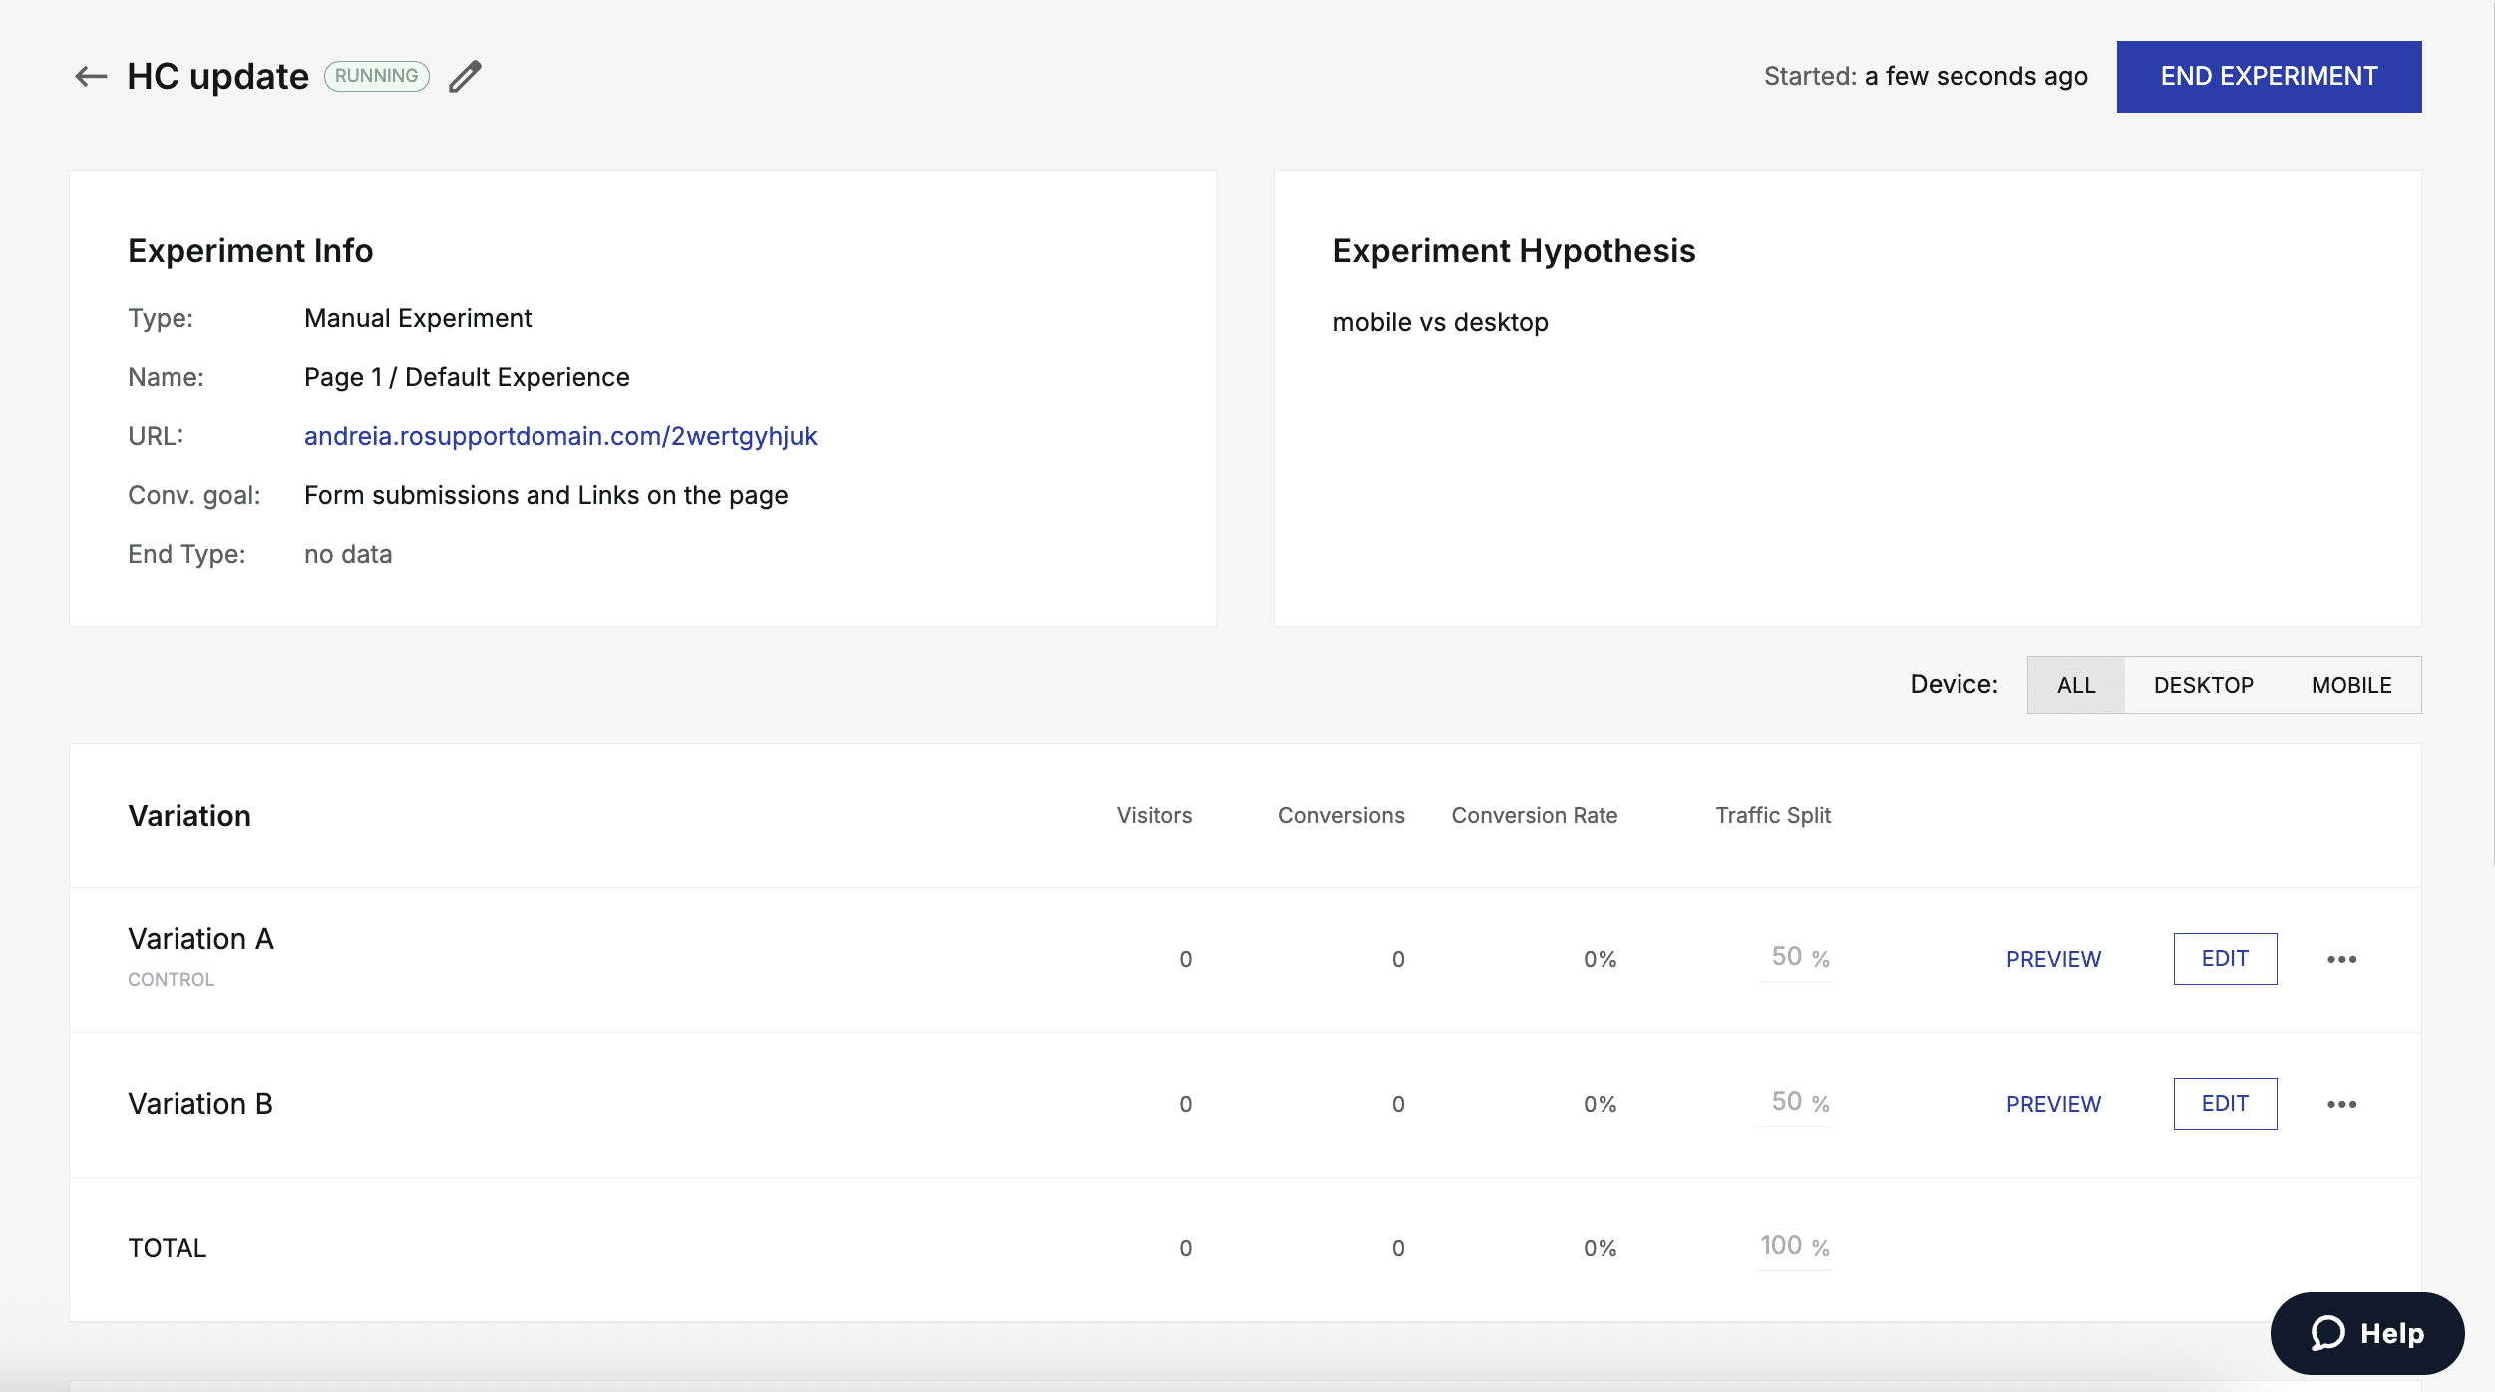Open the three-dot menu for Variation B
2495x1392 pixels.
pyautogui.click(x=2341, y=1103)
